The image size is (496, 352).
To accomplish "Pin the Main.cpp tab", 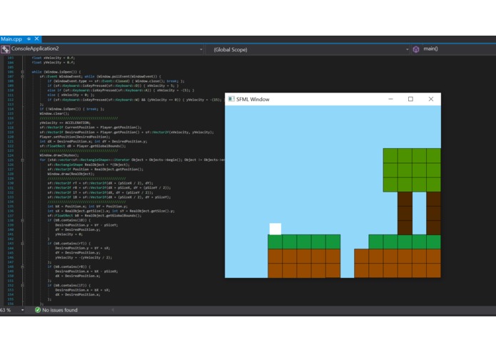I will (x=29, y=38).
